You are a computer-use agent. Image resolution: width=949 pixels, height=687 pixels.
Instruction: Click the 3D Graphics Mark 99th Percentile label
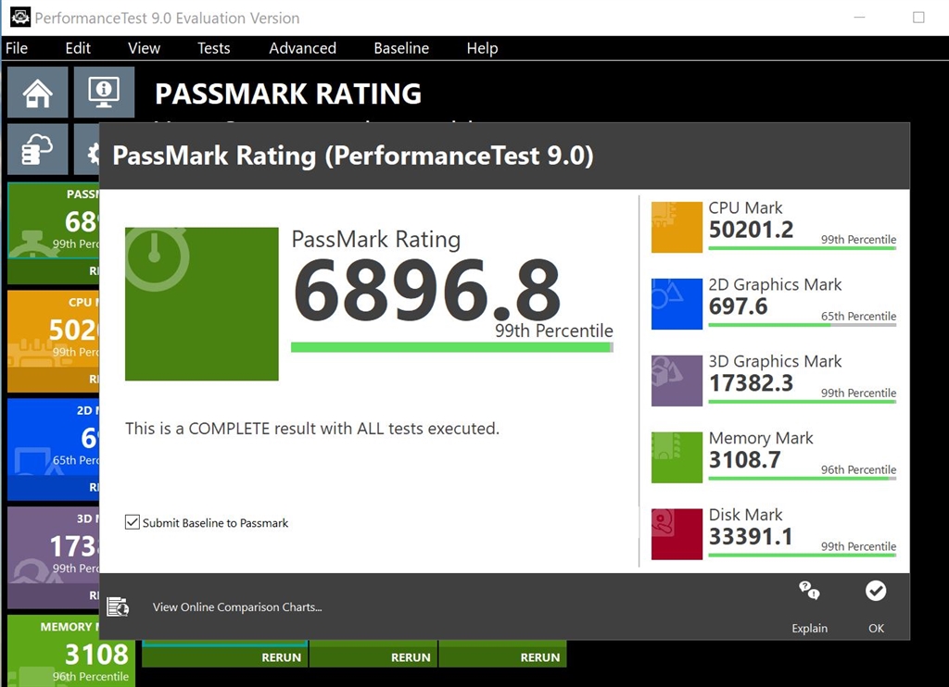858,393
